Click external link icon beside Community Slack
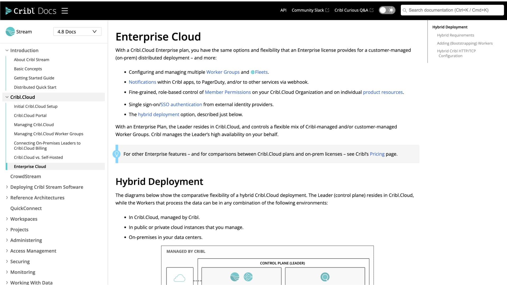507x285 pixels. [x=327, y=10]
